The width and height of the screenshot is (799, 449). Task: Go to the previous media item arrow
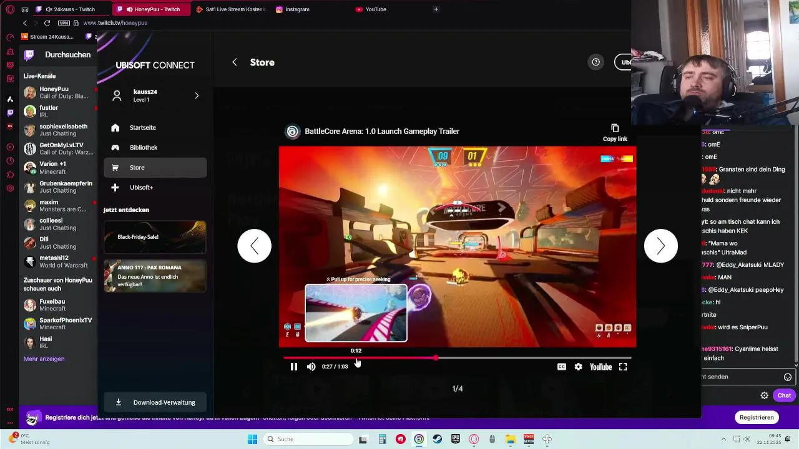click(254, 246)
